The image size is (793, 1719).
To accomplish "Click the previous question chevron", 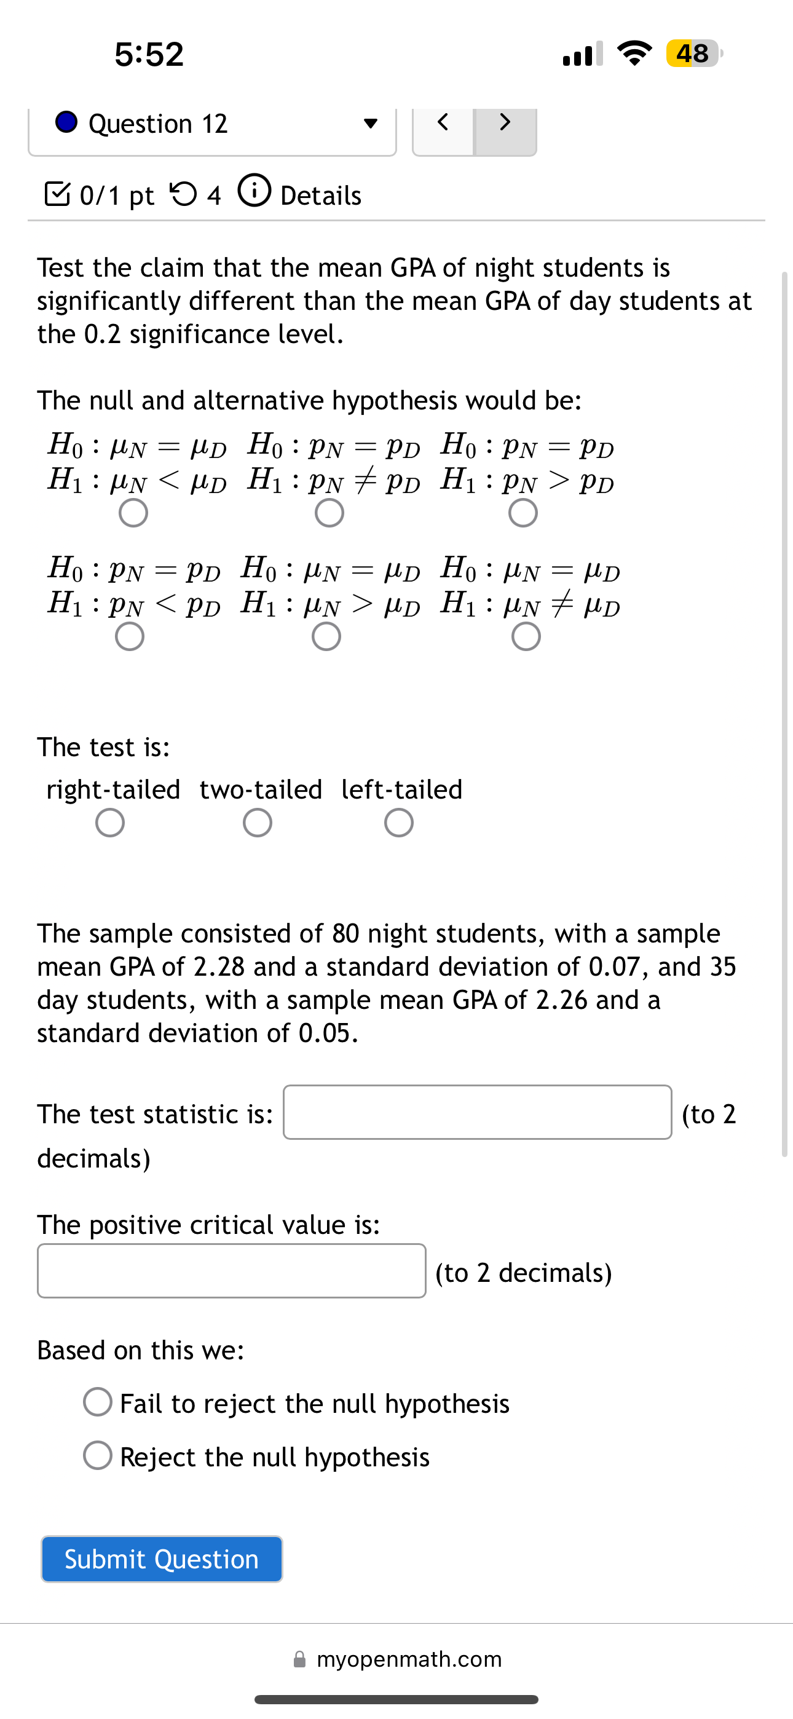I will (443, 122).
